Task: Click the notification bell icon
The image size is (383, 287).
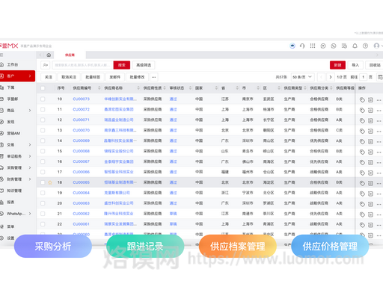Action: pyautogui.click(x=355, y=46)
